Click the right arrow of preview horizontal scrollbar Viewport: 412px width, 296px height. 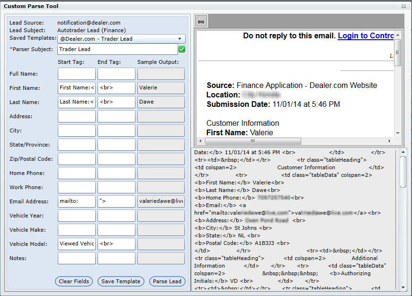[391, 141]
